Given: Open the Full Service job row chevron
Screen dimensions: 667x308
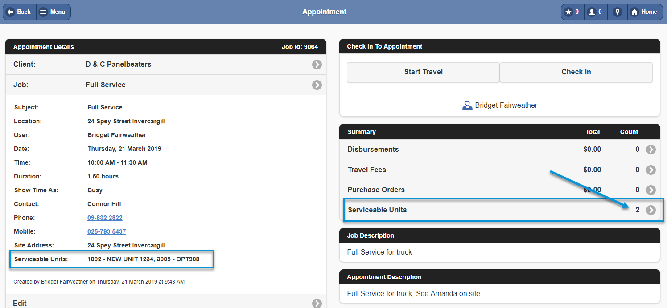Looking at the screenshot, I should (317, 85).
